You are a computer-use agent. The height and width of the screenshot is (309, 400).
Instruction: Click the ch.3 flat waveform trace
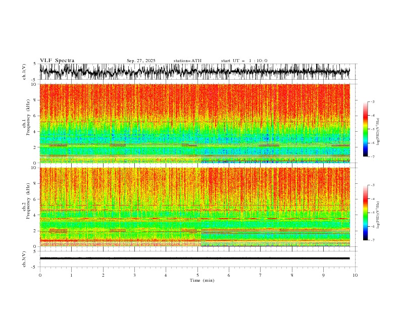194,259
